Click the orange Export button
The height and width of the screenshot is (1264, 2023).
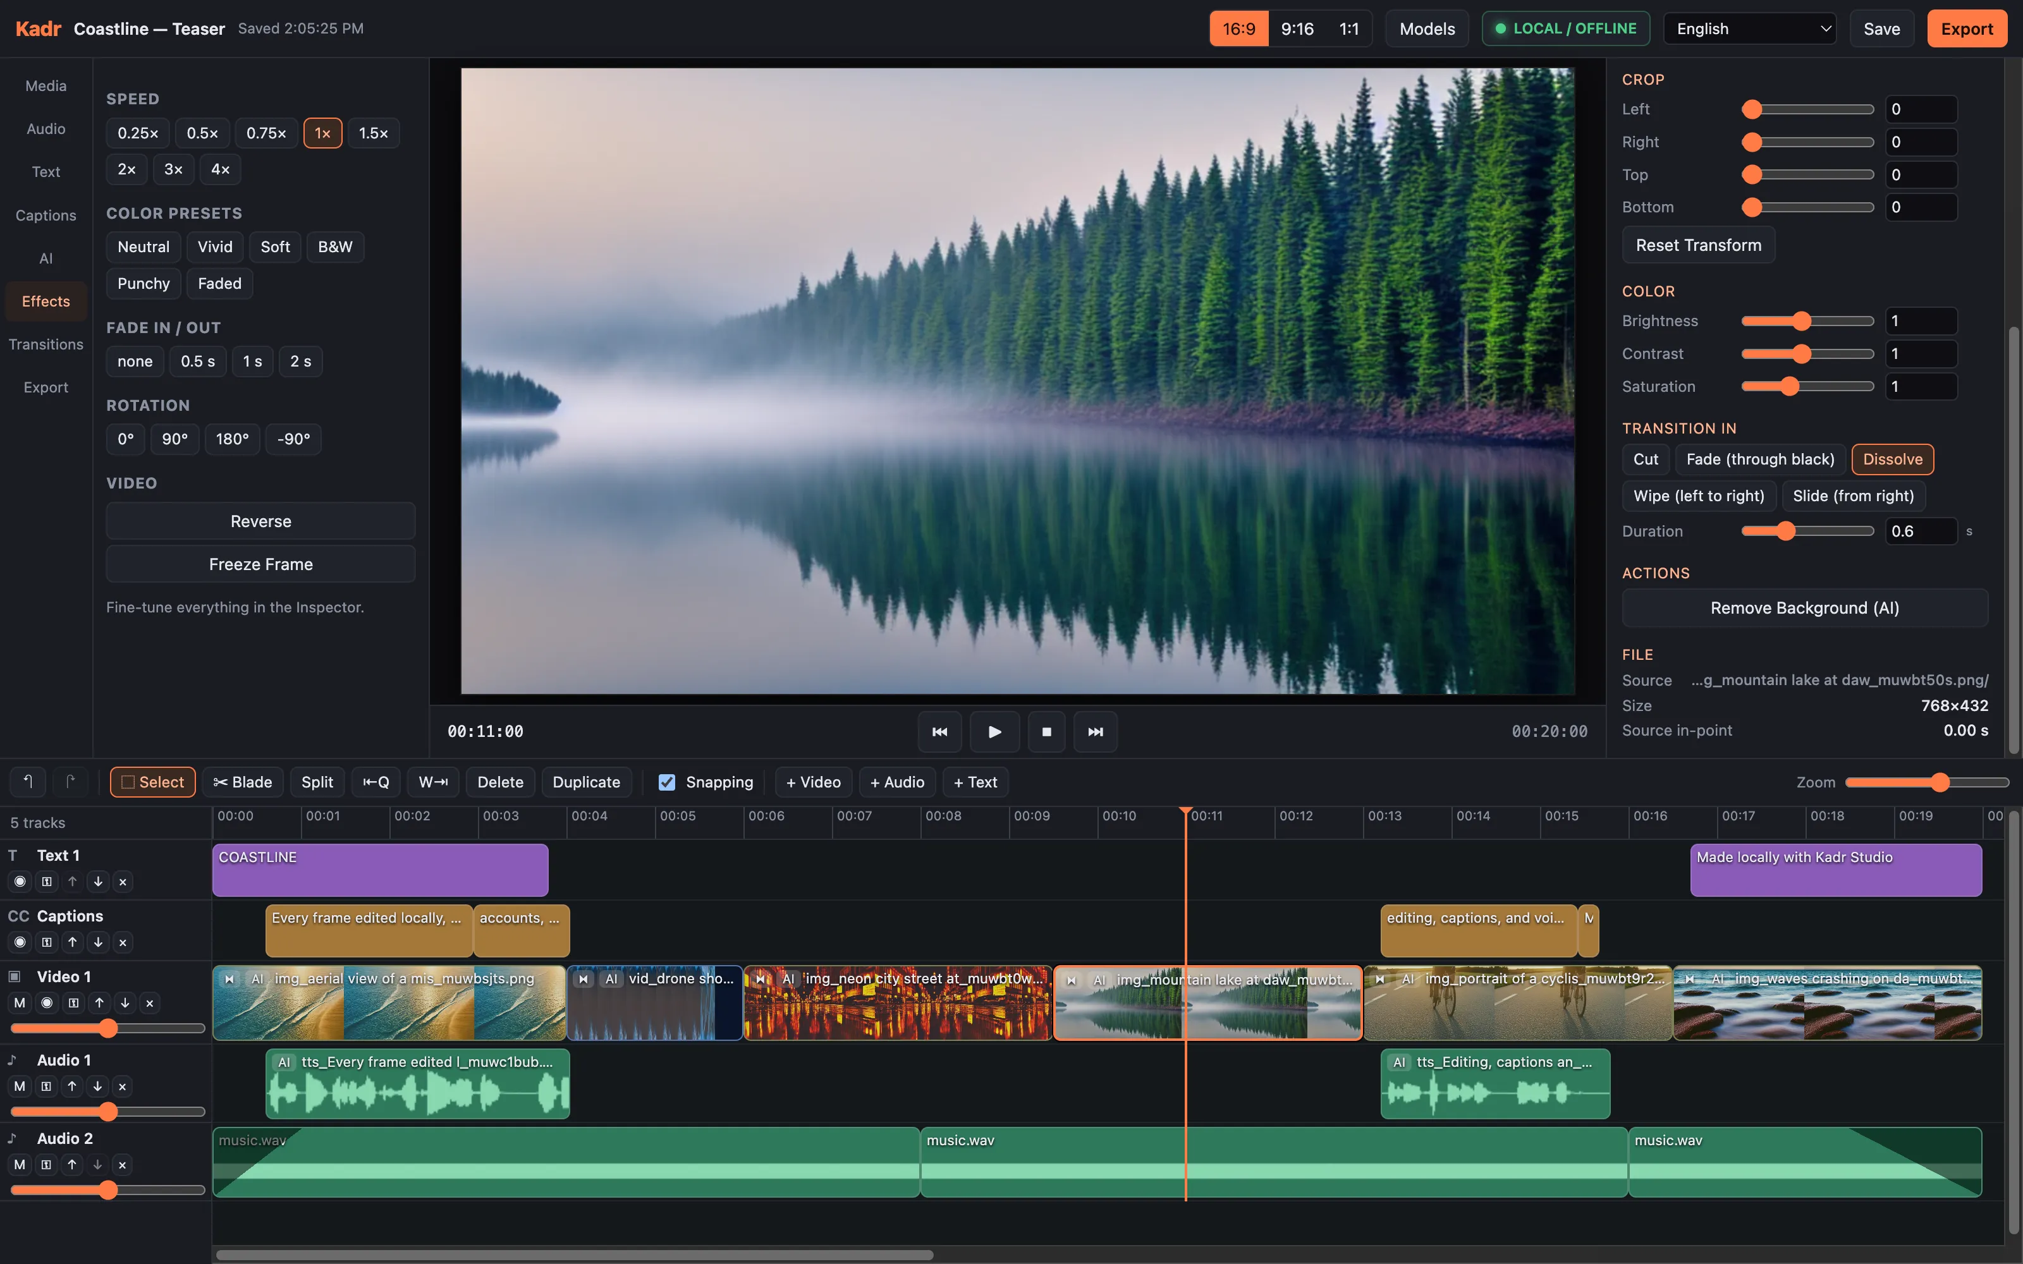[1966, 28]
